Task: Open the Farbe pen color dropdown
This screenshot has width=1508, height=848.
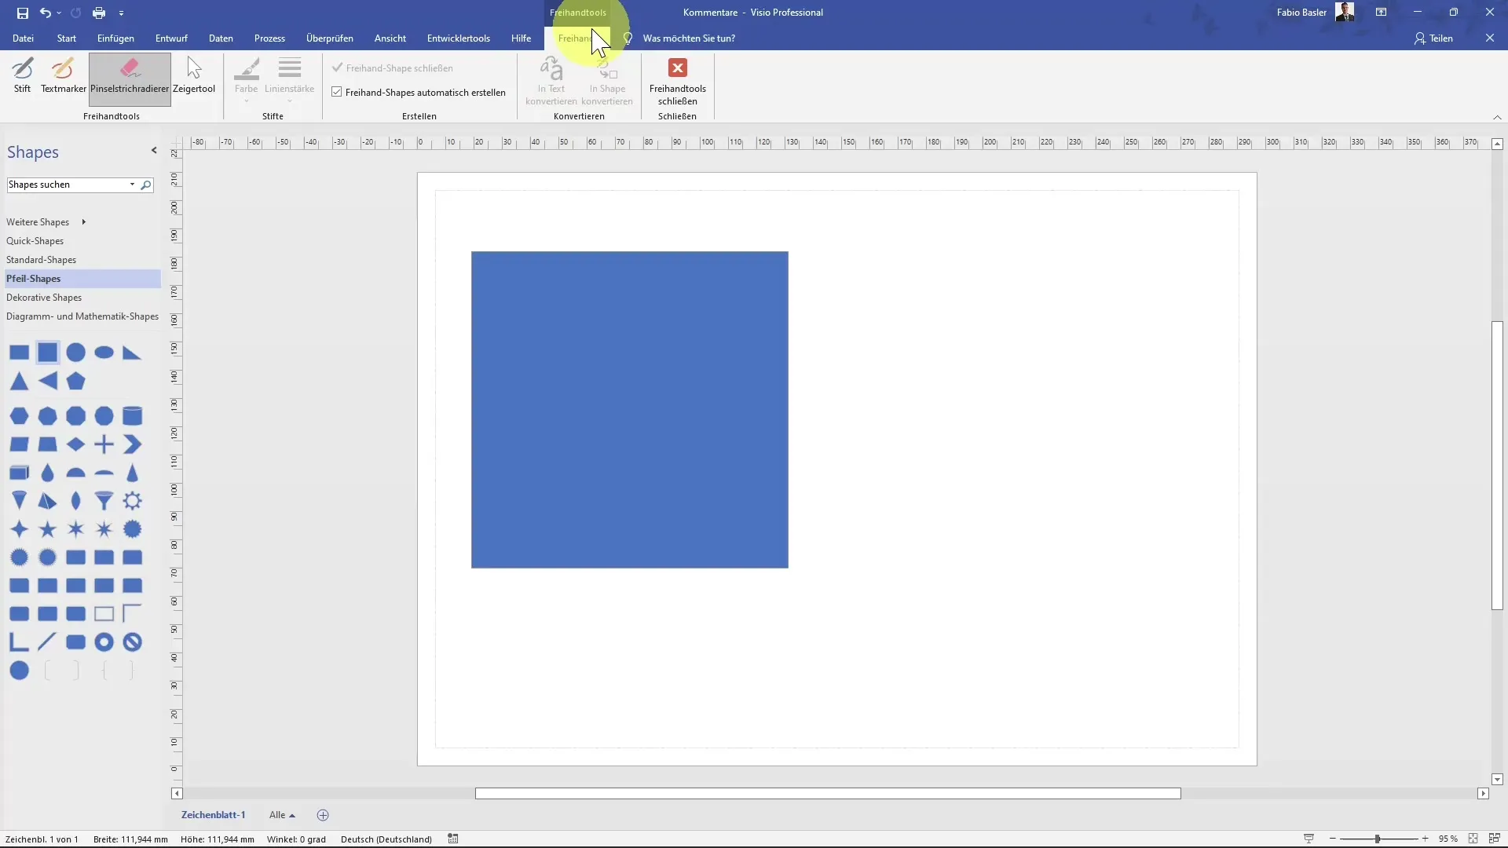Action: (246, 79)
